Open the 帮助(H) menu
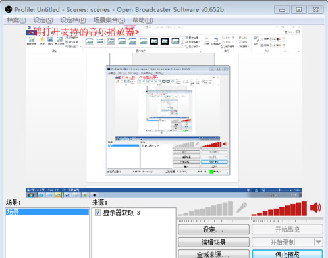 (143, 20)
